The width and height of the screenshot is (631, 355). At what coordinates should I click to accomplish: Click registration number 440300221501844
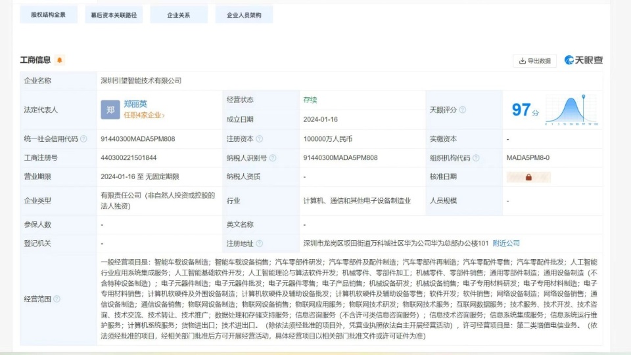[128, 158]
